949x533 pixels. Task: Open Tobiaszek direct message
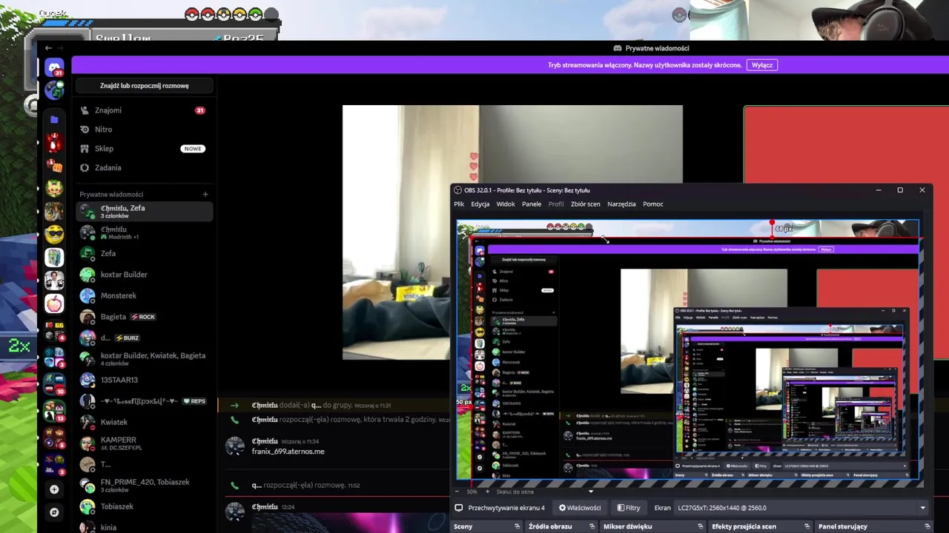(145, 506)
